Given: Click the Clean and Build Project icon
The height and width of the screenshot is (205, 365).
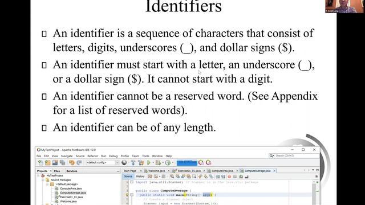Looking at the screenshot, I should coord(141,162).
